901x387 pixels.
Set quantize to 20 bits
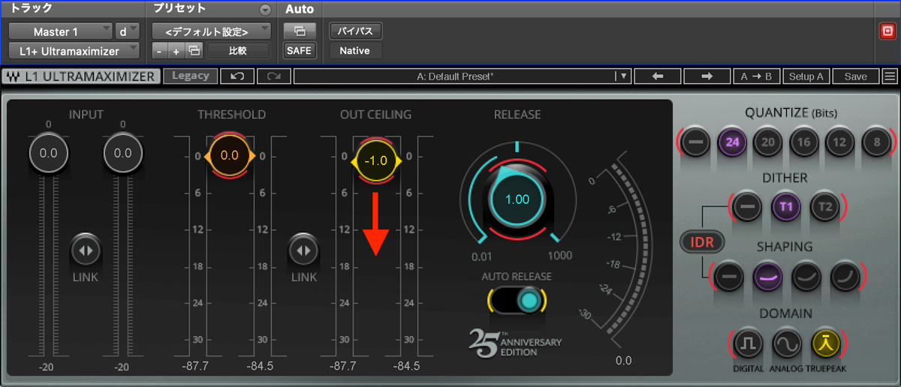(767, 142)
